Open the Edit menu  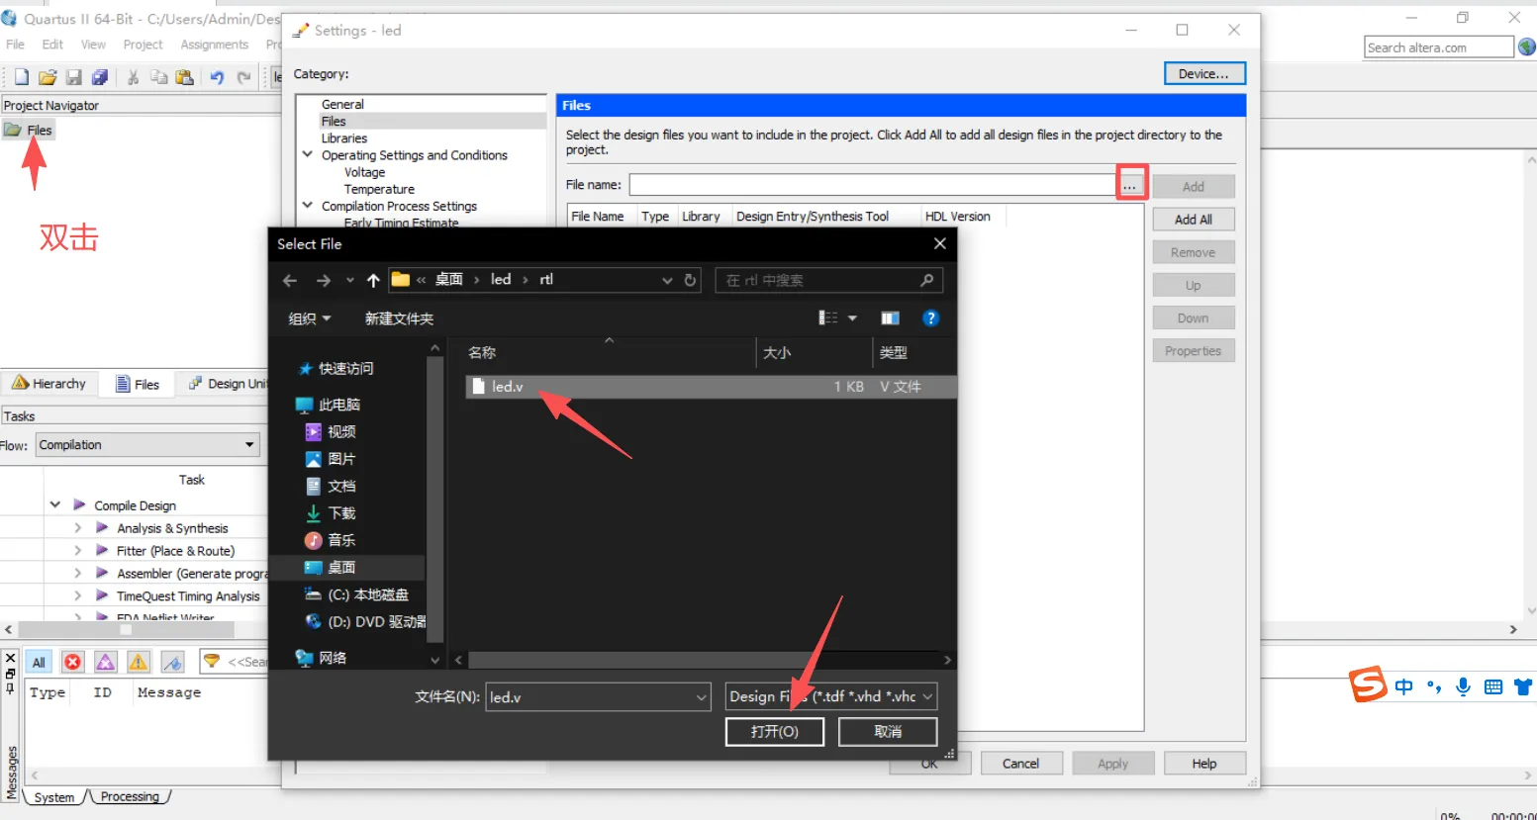[52, 45]
